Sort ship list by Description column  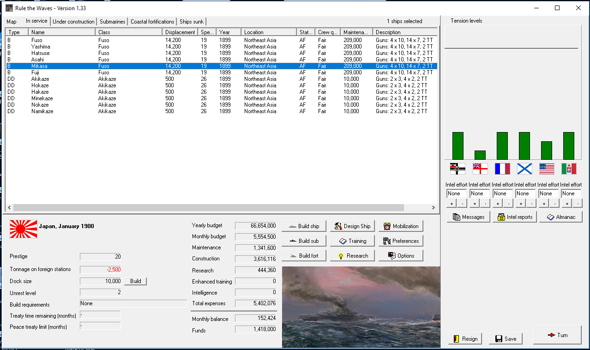point(405,32)
